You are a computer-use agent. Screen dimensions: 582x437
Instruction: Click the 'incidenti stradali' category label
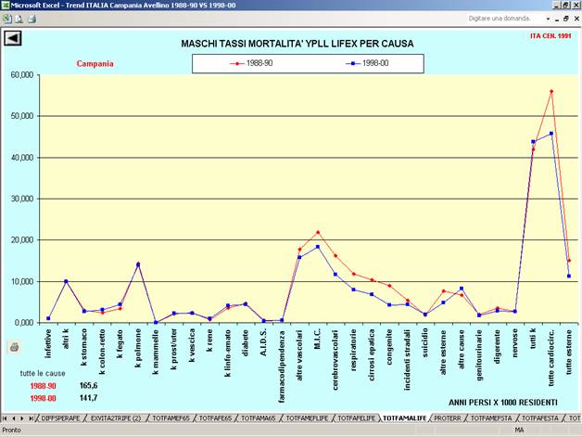coord(408,360)
